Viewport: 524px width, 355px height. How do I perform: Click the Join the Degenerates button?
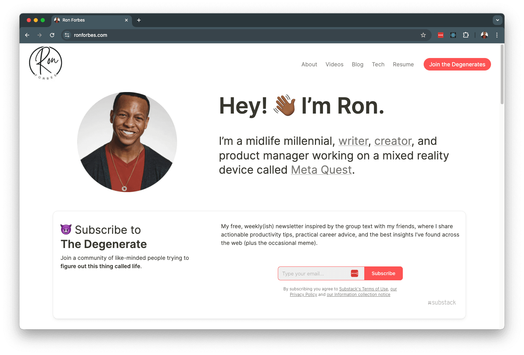(x=457, y=64)
